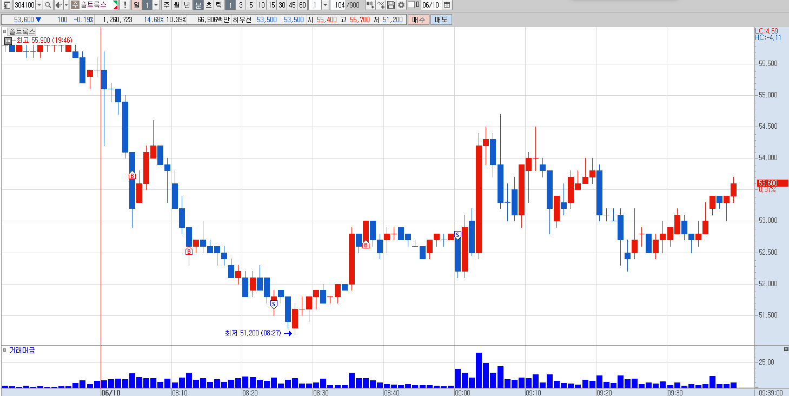Set interval to 10 minutes
Image resolution: width=789 pixels, height=396 pixels.
pos(261,5)
